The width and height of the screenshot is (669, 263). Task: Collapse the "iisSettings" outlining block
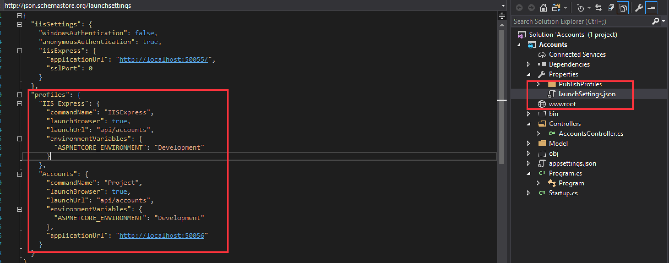pyautogui.click(x=19, y=24)
